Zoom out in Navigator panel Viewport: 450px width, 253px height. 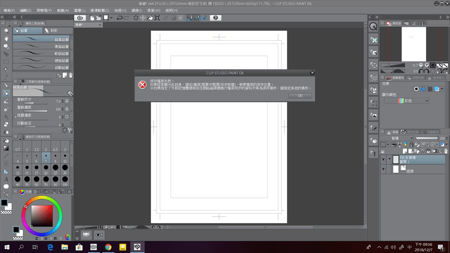[x=421, y=65]
